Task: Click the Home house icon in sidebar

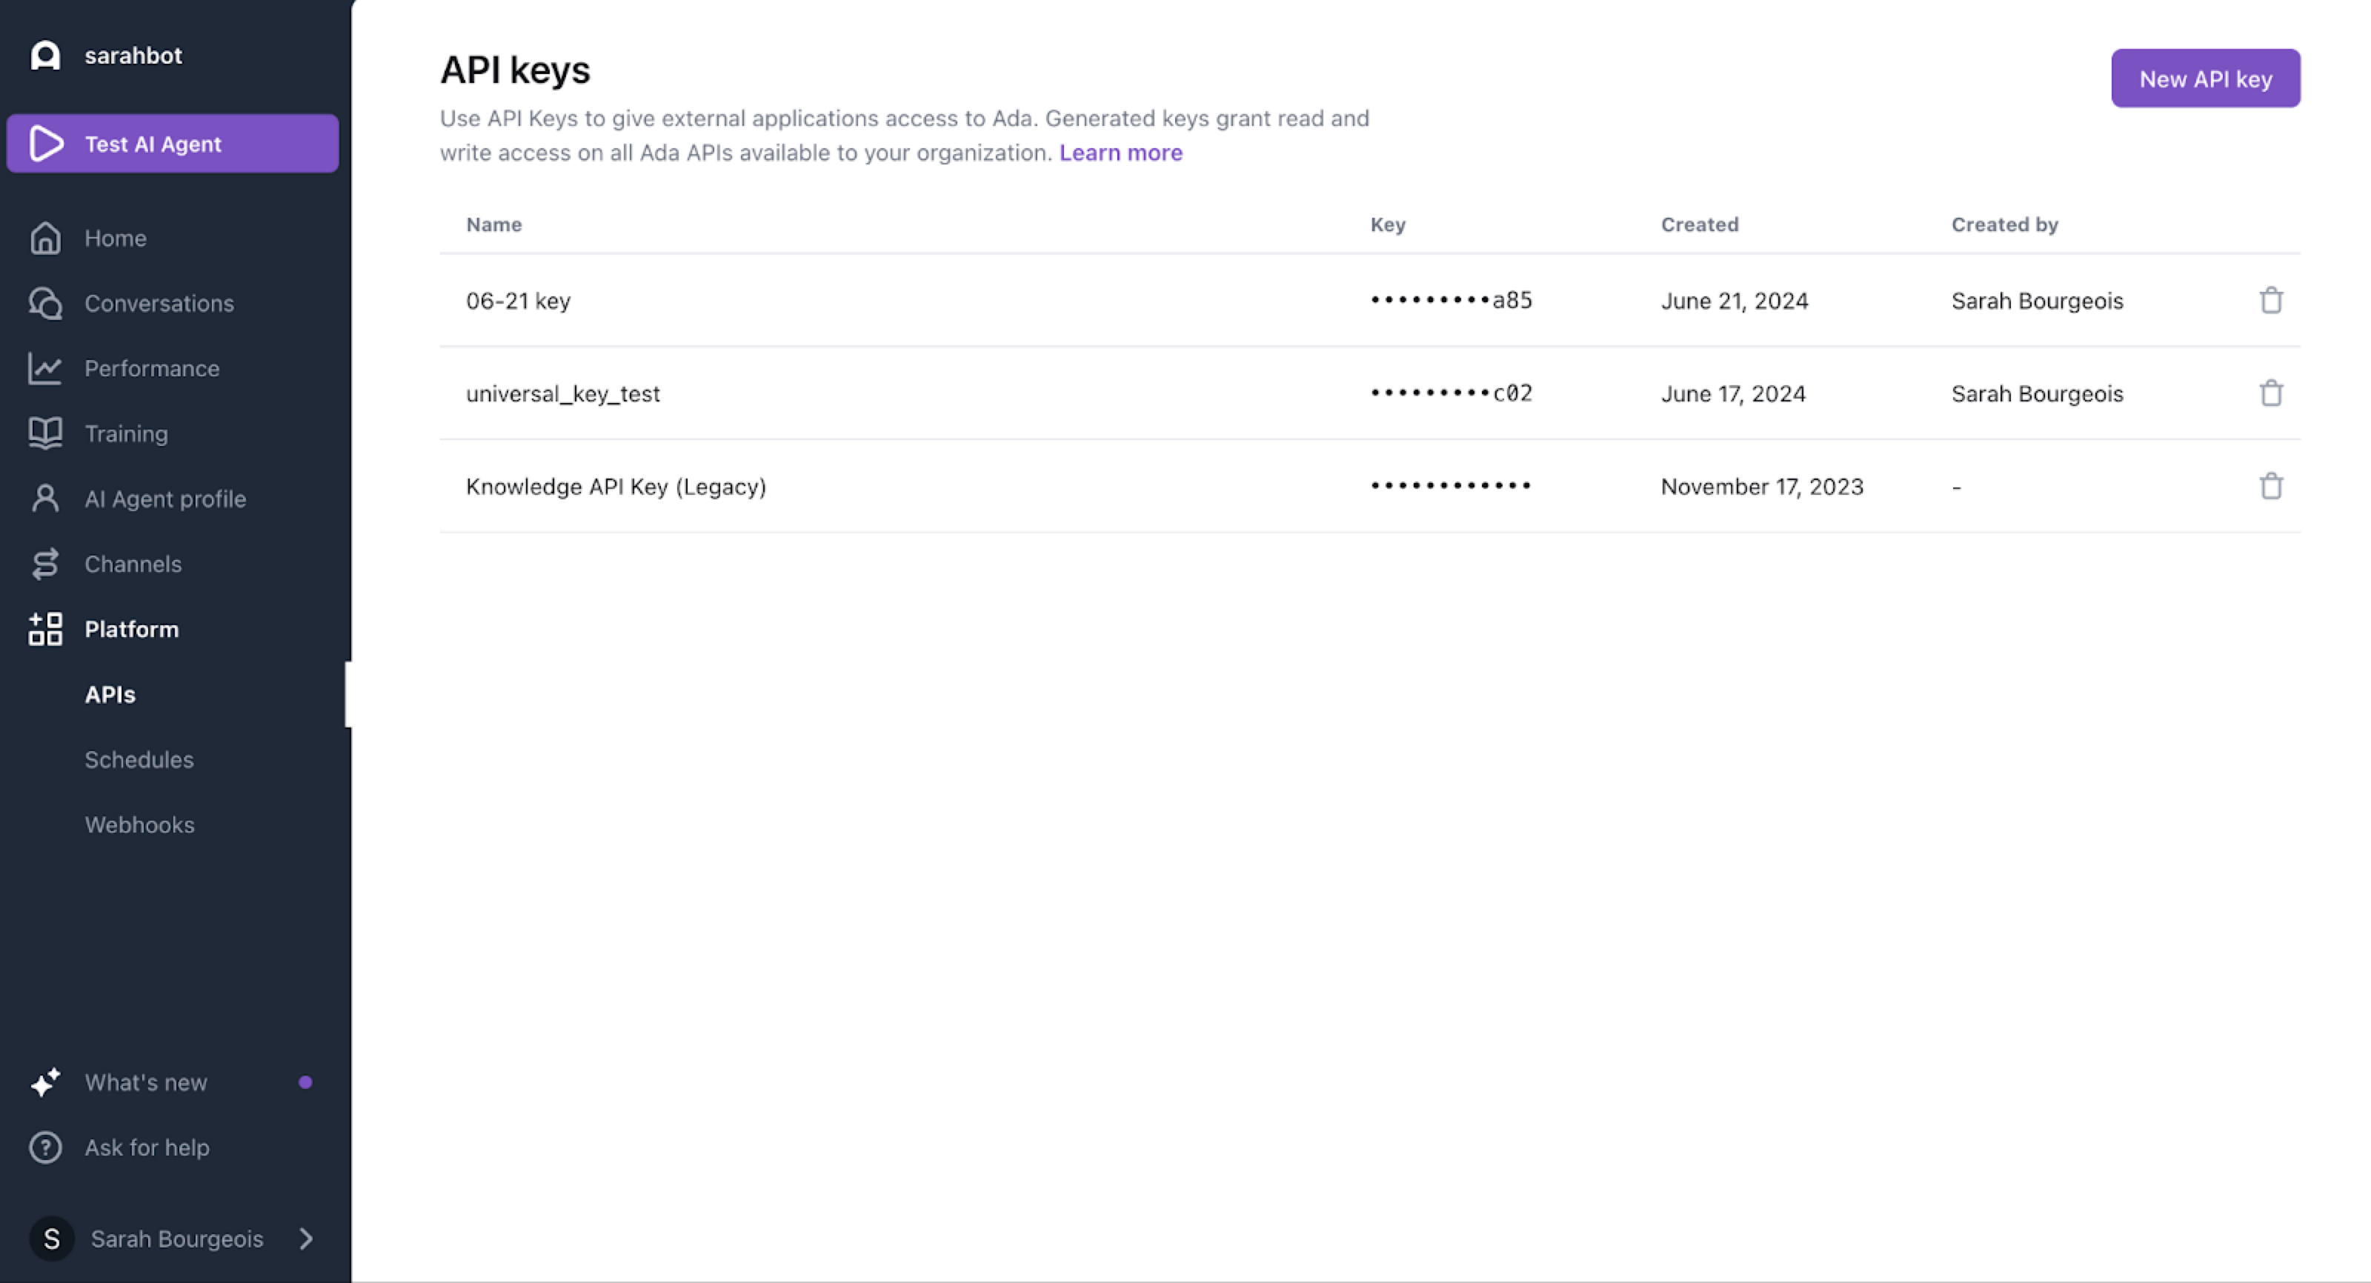Action: (45, 239)
